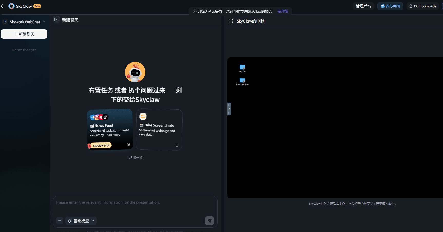This screenshot has width=443, height=232.
Task: Click the back arrow icon
Action: coord(3,6)
